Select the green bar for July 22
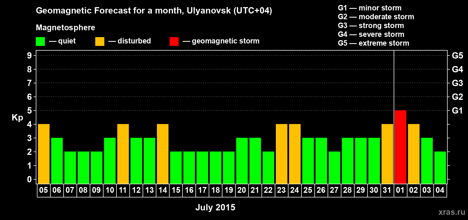This screenshot has width=468, height=220. pos(268,167)
